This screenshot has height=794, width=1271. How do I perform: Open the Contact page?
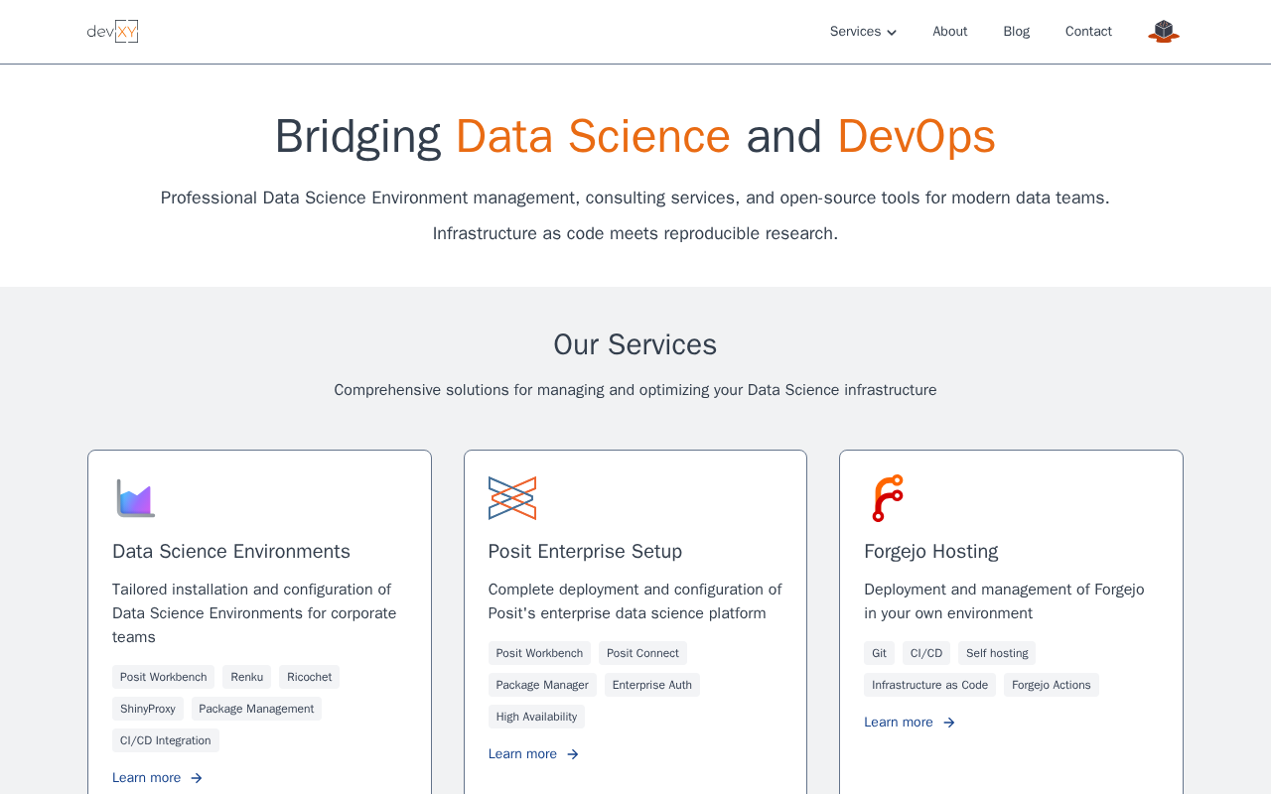click(1088, 32)
